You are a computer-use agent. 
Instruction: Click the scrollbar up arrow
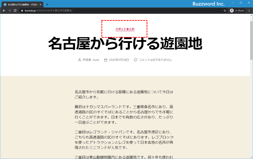251,16
